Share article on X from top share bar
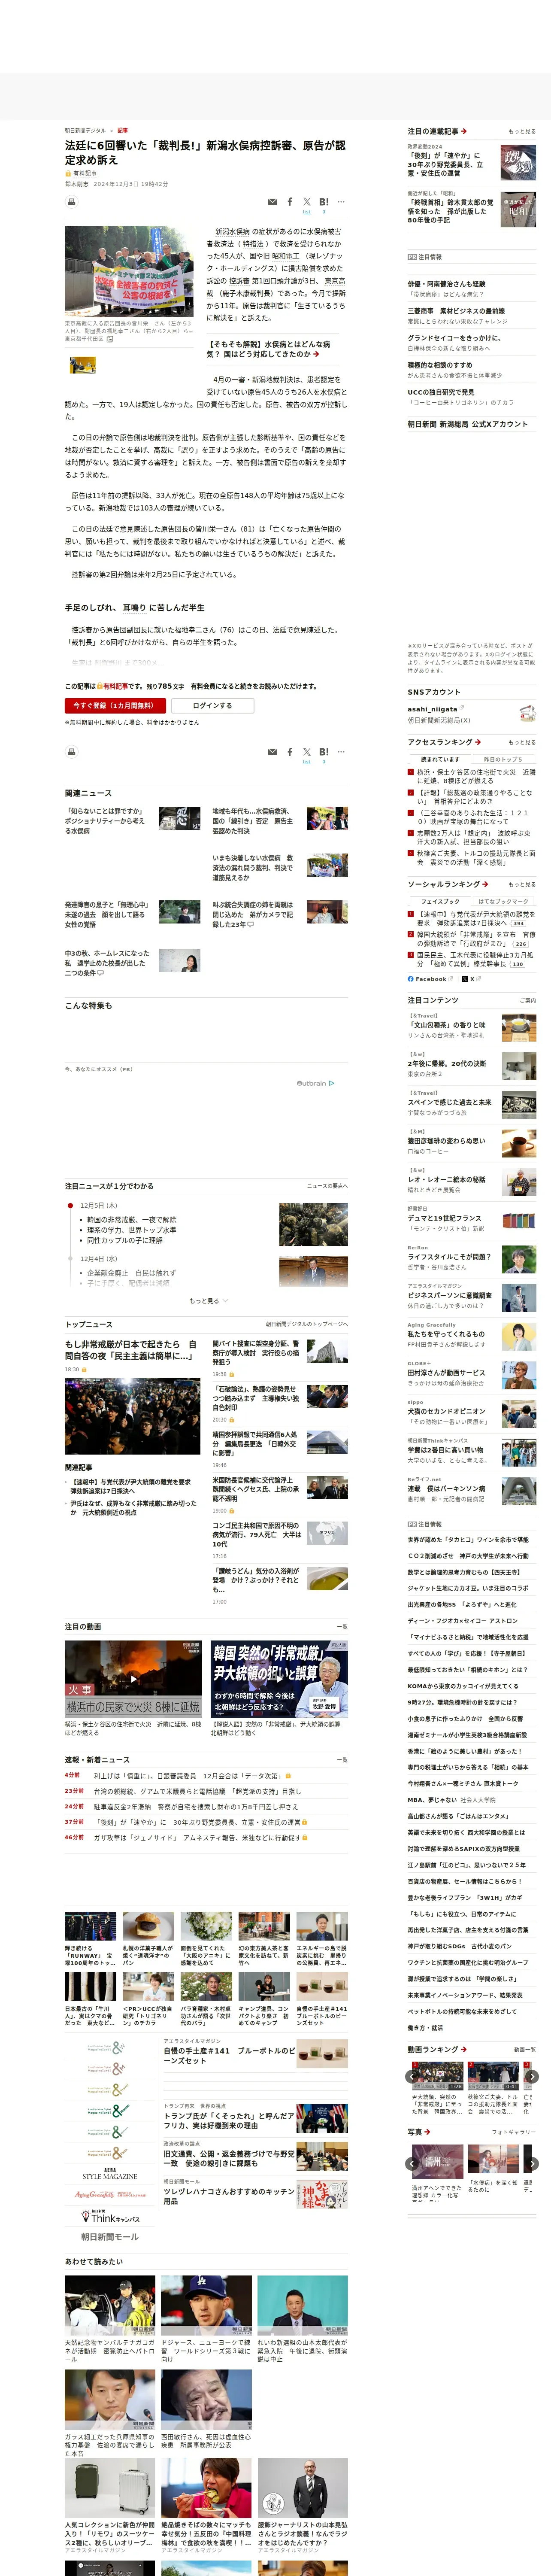The width and height of the screenshot is (551, 2576). (x=307, y=202)
